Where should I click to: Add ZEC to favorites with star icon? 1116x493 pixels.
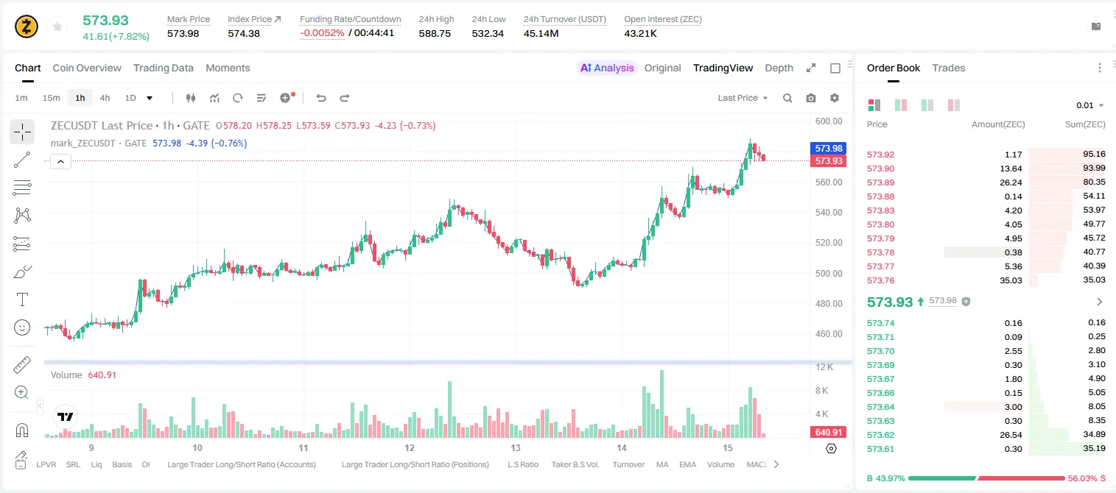tap(57, 26)
